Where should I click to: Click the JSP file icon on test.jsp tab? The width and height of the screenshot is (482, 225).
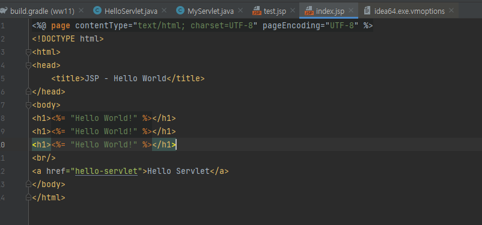pyautogui.click(x=257, y=11)
